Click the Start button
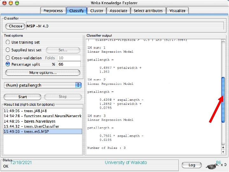This screenshot has width=229, height=172. point(23,97)
